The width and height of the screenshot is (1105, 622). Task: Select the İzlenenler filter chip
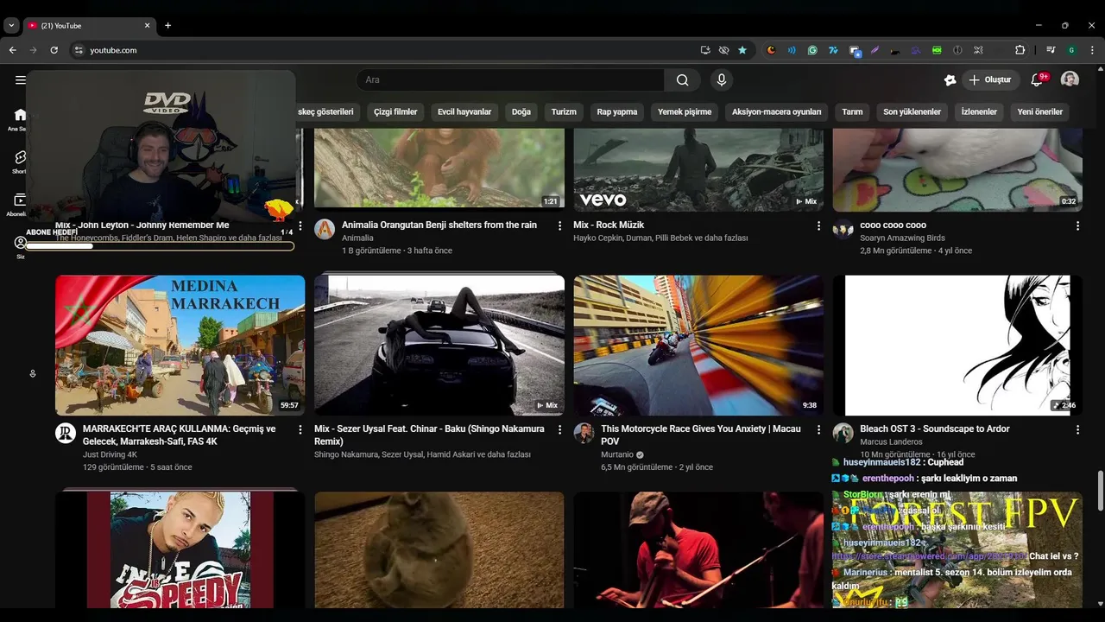tap(979, 111)
